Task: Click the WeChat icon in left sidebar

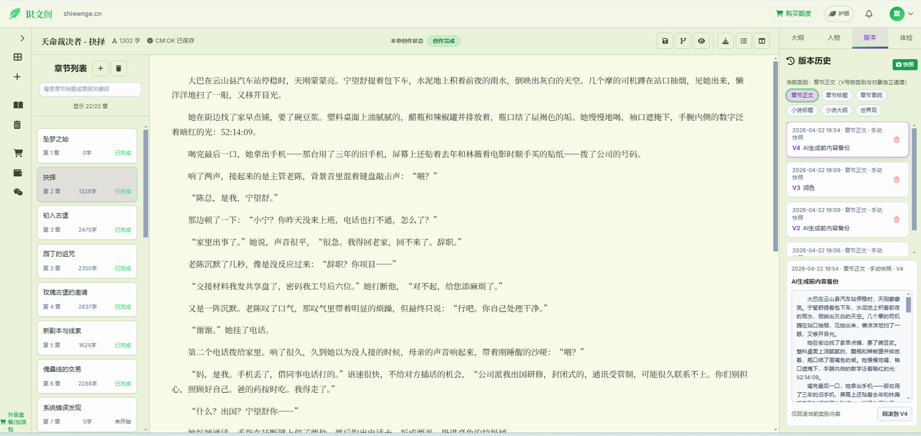Action: click(x=18, y=192)
